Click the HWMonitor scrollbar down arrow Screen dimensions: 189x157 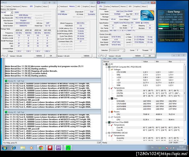click(185, 139)
